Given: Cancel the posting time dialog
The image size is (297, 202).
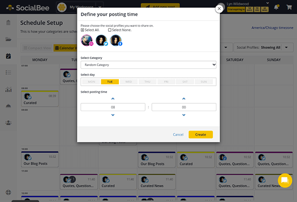Looking at the screenshot, I should [x=178, y=134].
